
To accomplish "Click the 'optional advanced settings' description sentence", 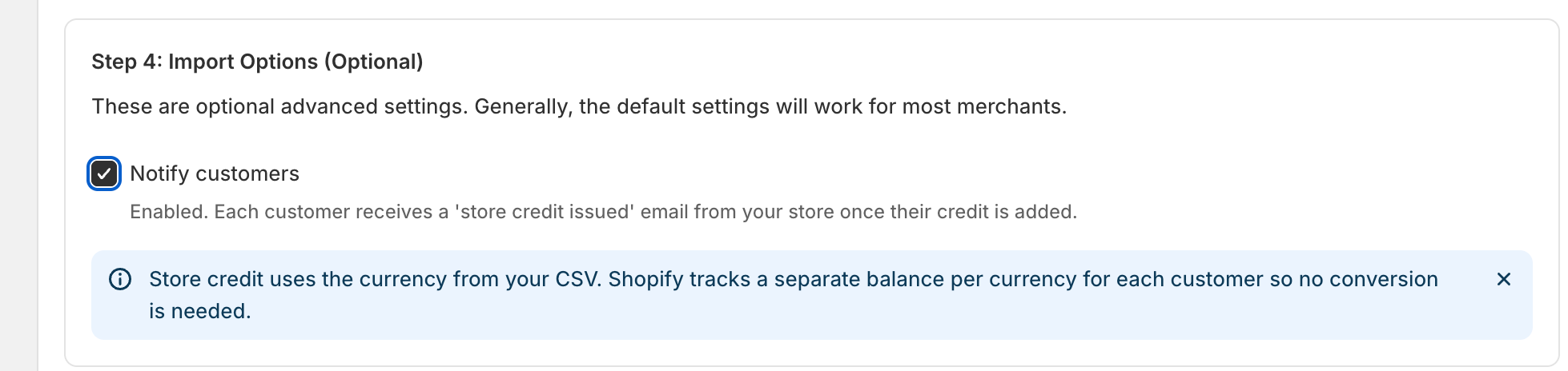I will pyautogui.click(x=579, y=106).
